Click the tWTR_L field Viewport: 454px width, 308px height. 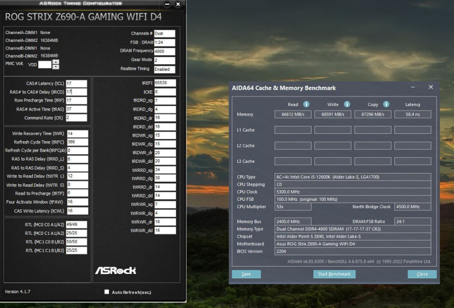pyautogui.click(x=78, y=176)
